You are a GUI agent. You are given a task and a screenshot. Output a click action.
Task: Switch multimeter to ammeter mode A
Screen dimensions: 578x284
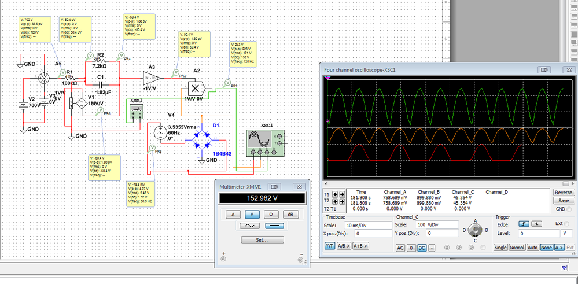tap(233, 214)
